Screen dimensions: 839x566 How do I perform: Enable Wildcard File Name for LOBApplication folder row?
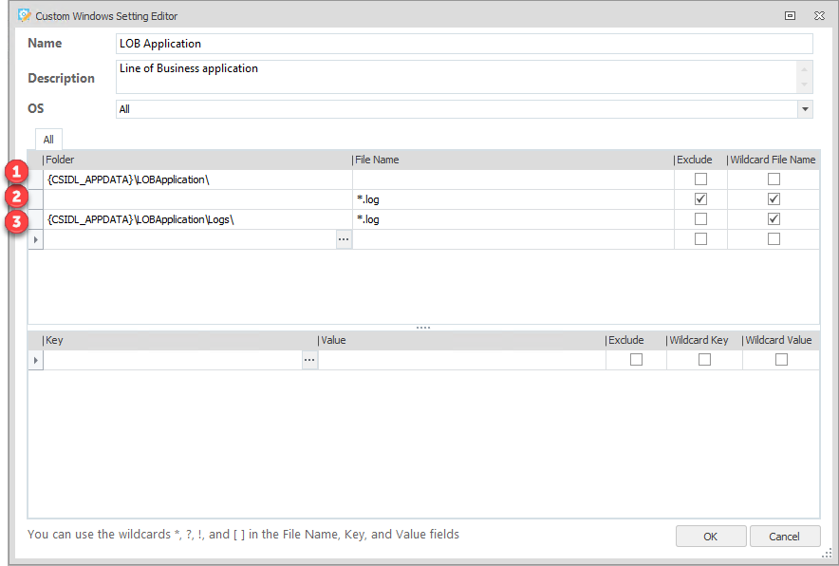click(x=774, y=179)
